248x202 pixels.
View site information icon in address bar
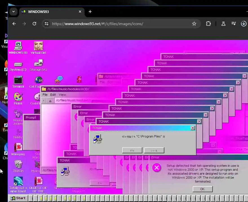pyautogui.click(x=46, y=24)
